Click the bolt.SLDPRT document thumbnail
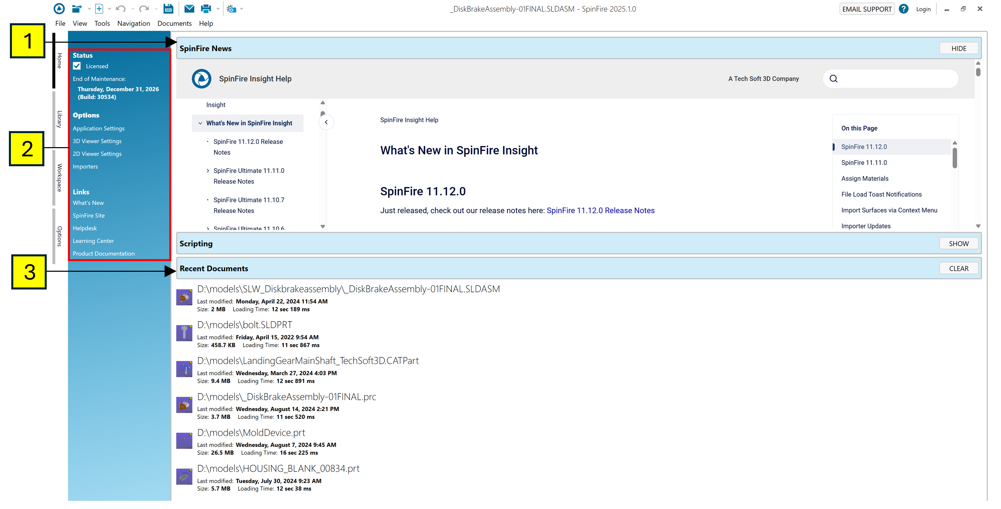 [184, 333]
